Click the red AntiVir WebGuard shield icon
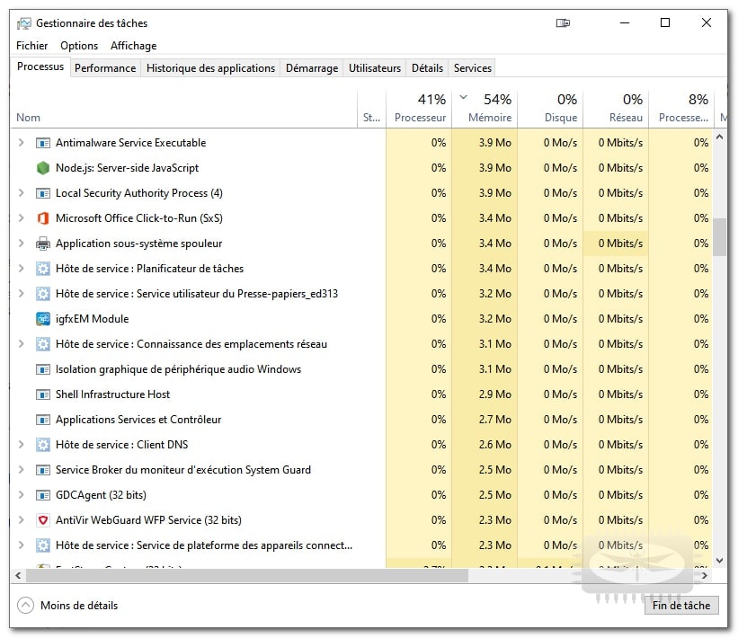This screenshot has width=738, height=638. 43,520
